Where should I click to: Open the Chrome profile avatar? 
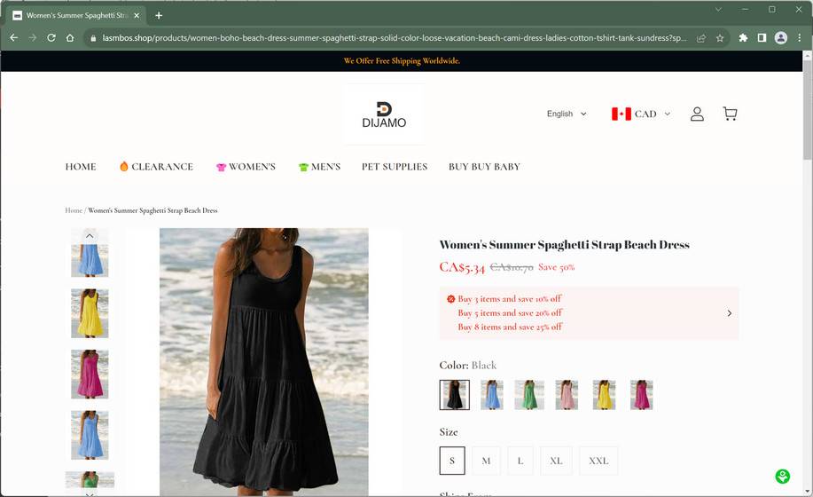tap(781, 38)
